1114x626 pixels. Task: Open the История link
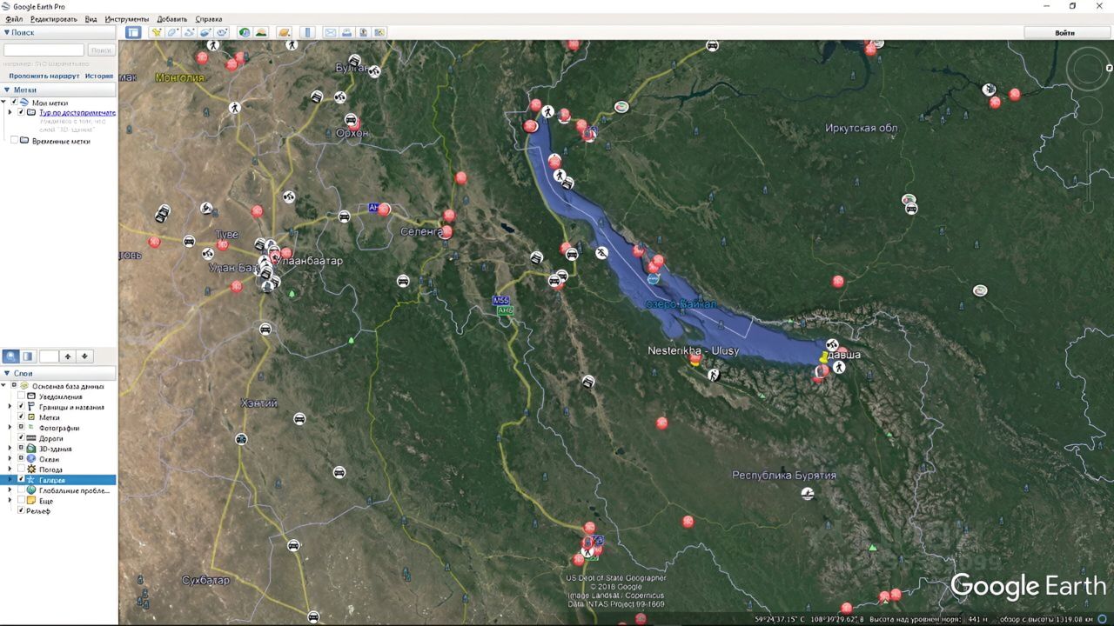99,76
